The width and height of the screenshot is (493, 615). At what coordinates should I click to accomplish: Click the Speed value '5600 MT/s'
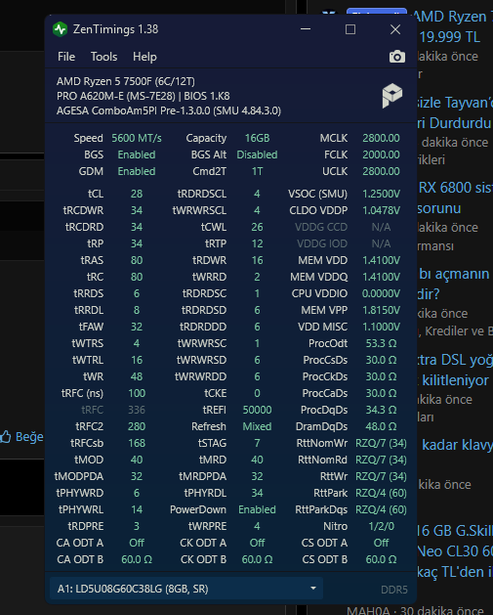click(x=137, y=138)
